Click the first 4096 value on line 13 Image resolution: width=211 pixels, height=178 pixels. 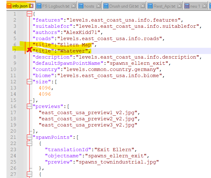click(x=45, y=88)
